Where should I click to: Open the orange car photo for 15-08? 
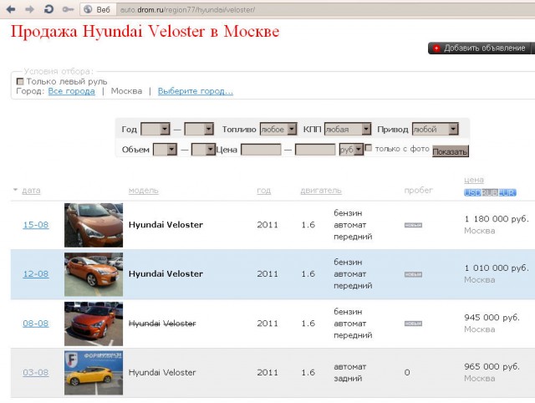[94, 225]
